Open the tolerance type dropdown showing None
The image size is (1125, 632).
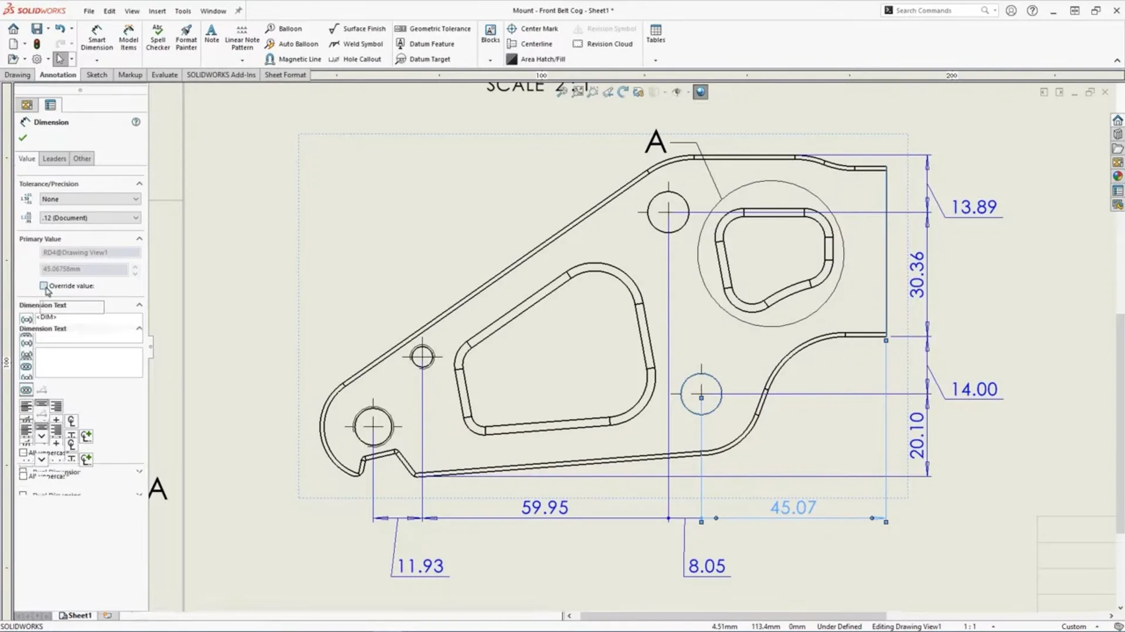[90, 199]
